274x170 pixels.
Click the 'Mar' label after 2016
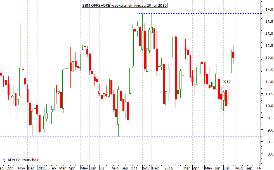tap(187, 168)
